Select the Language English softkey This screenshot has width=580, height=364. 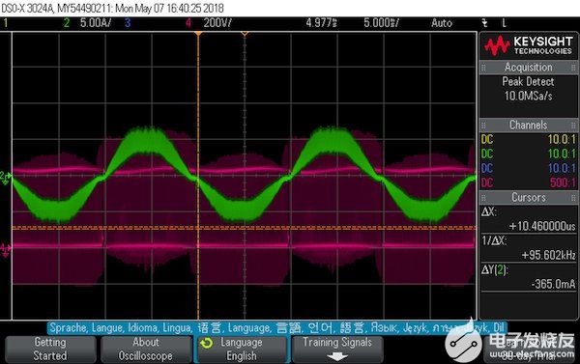[x=242, y=349]
